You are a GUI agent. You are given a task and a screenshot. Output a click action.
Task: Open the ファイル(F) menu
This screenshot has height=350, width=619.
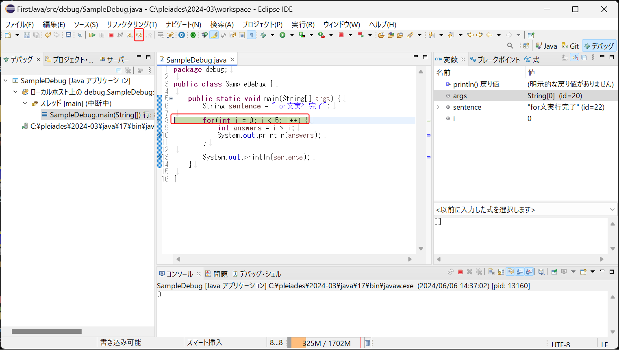(19, 24)
